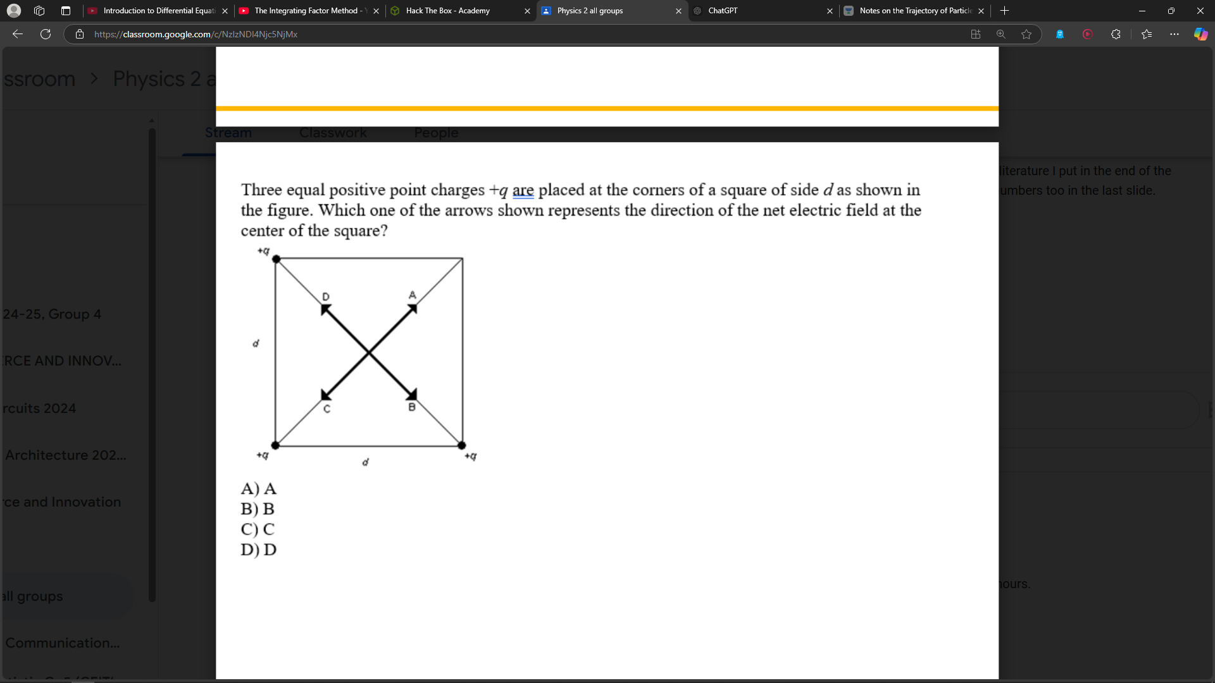The image size is (1215, 683).
Task: View site information with the lock icon
Action: [80, 34]
